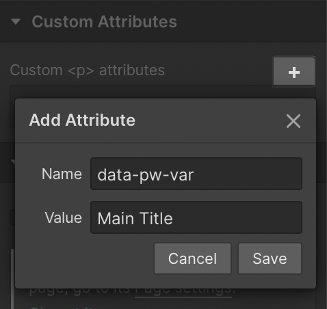Focus the Name field containing data-pw-var

point(196,174)
